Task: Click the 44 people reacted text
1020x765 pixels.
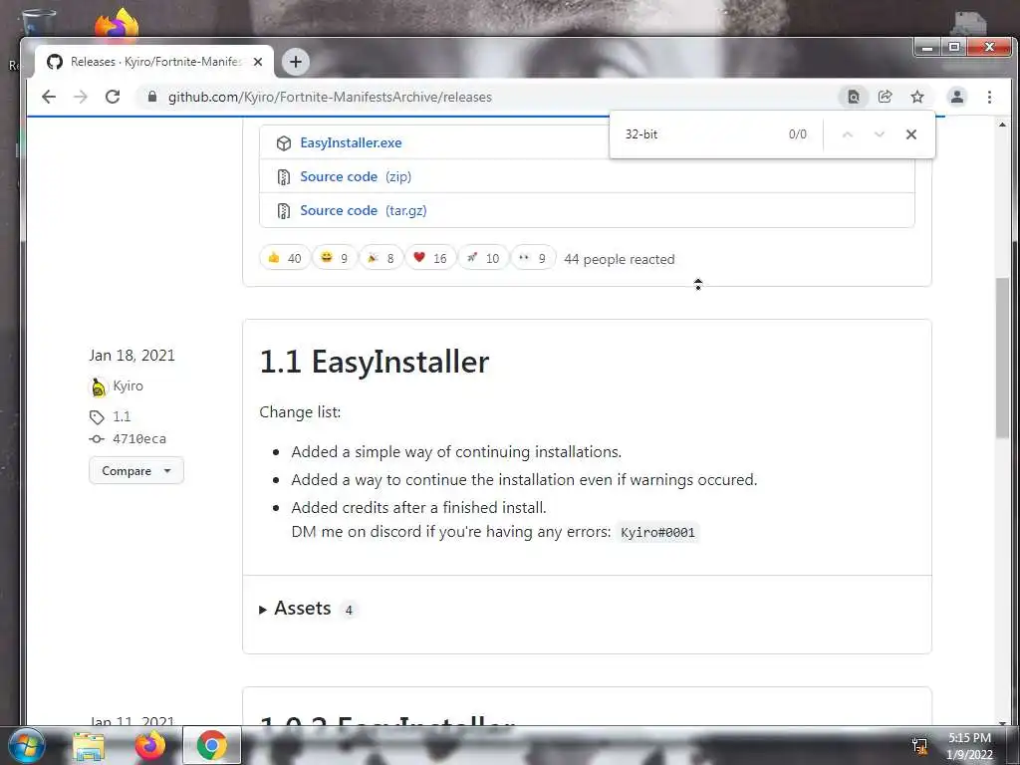Action: click(620, 259)
